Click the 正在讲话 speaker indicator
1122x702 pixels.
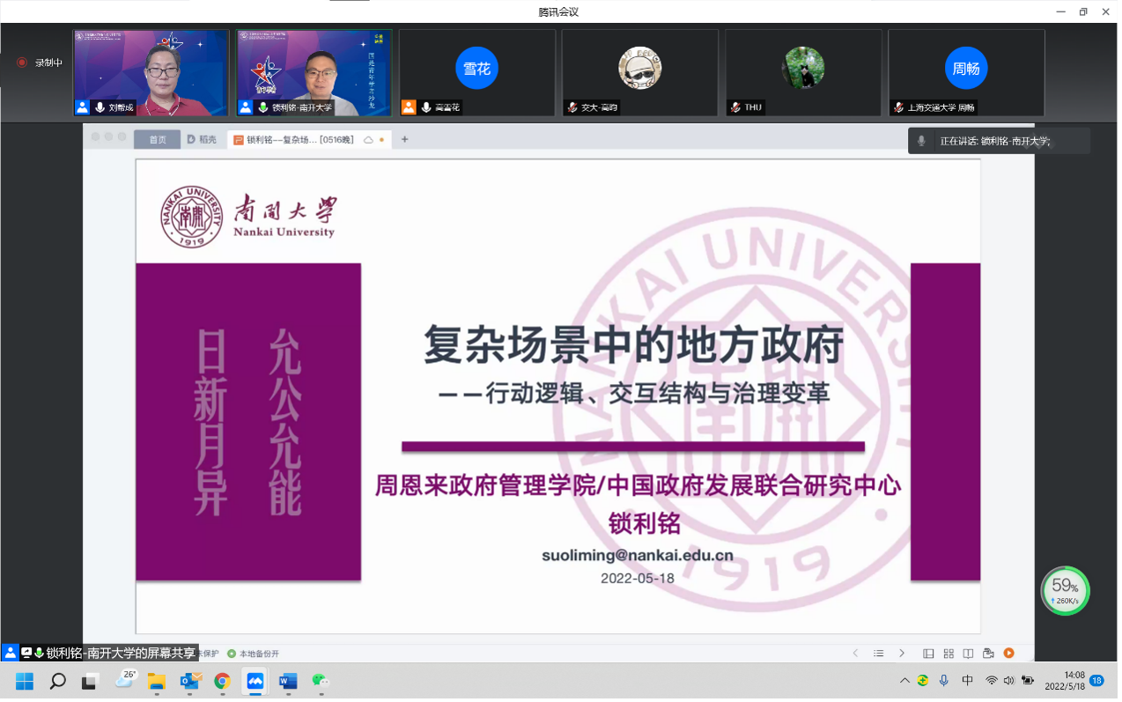pos(999,141)
